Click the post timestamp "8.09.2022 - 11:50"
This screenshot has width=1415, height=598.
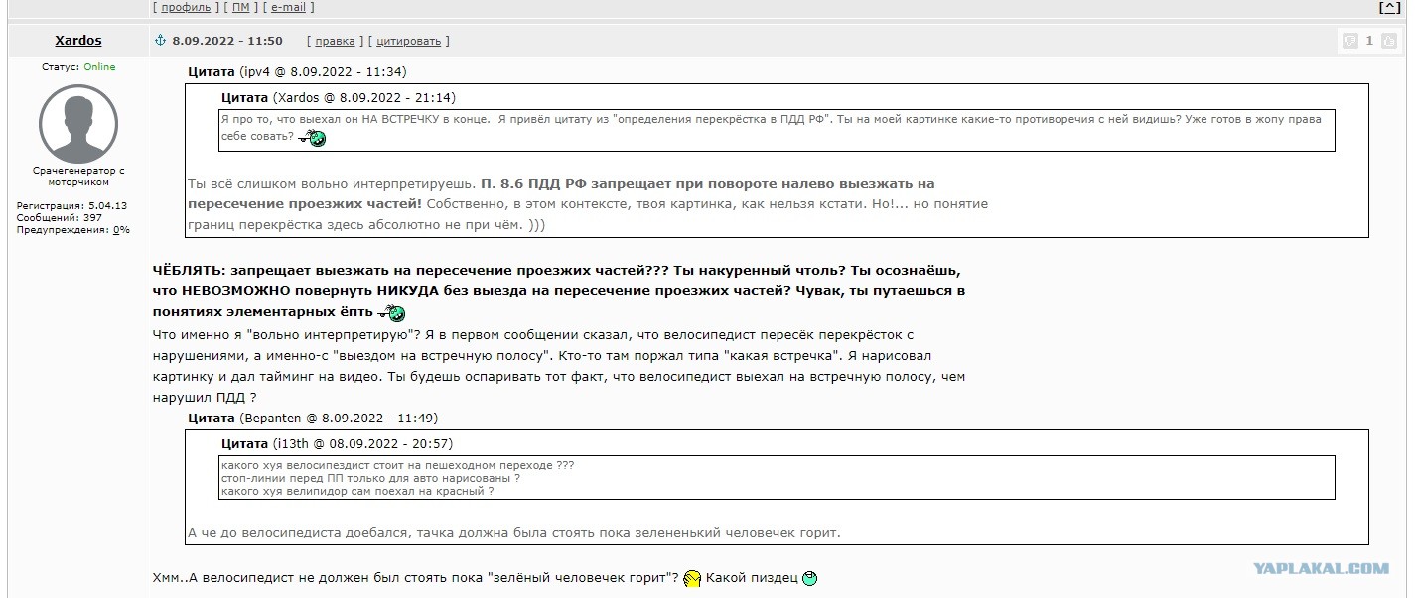227,41
